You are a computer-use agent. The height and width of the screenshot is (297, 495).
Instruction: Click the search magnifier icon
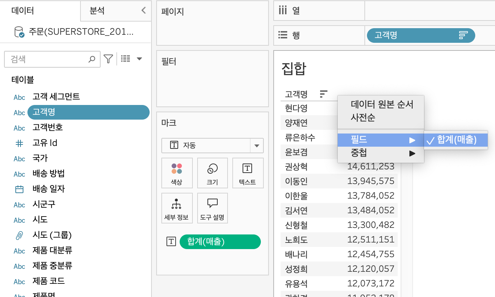point(92,59)
